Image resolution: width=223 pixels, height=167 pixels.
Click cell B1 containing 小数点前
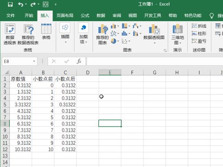tap(43, 79)
